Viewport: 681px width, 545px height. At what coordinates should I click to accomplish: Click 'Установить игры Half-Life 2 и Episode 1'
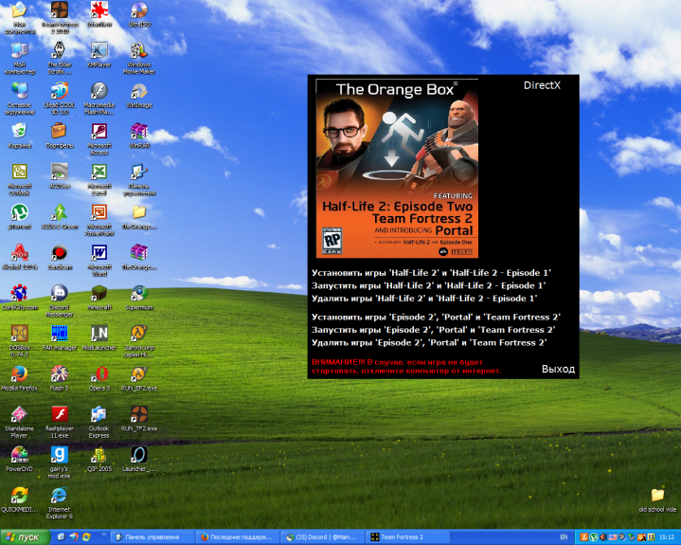click(x=431, y=273)
